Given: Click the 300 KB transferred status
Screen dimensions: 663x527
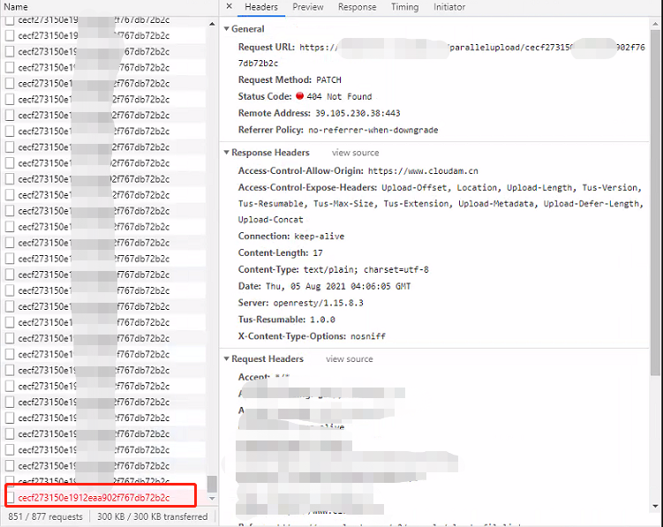Looking at the screenshot, I should click(152, 517).
